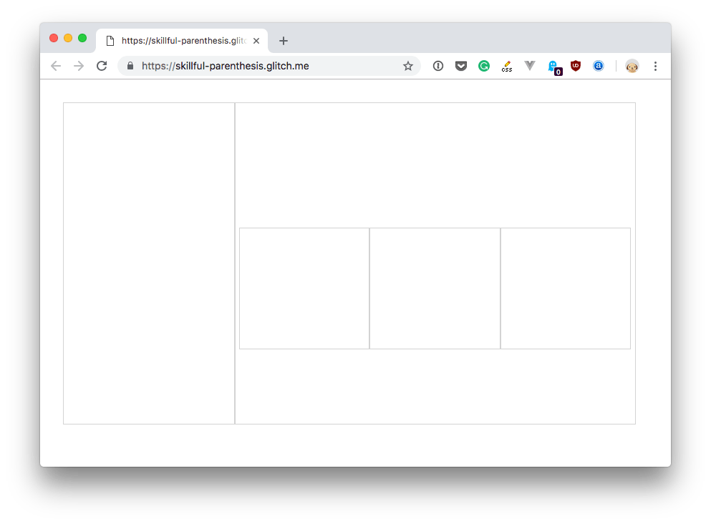Minimize the window with the yellow button
Viewport: 711px width, 524px height.
(68, 38)
